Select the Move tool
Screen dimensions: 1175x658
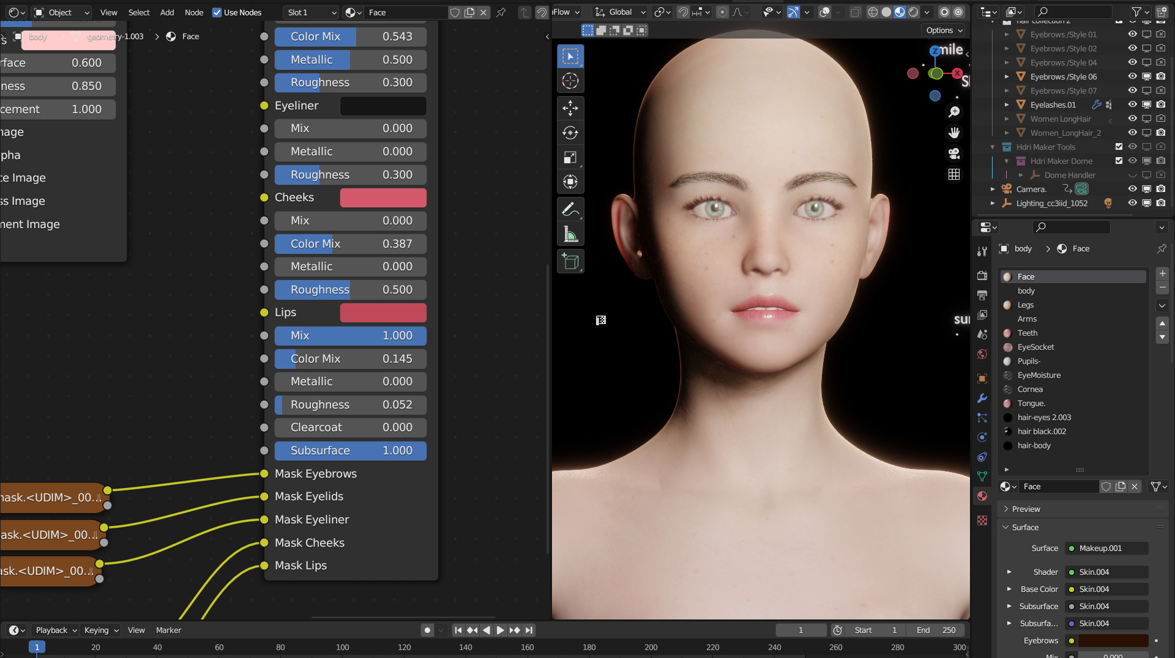point(570,108)
